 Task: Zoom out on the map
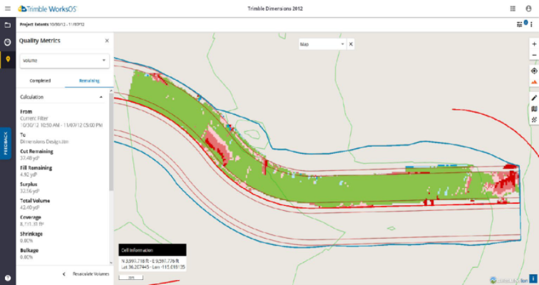(x=534, y=55)
